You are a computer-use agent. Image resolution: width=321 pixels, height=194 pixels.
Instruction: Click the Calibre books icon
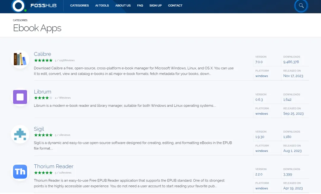[x=20, y=59]
